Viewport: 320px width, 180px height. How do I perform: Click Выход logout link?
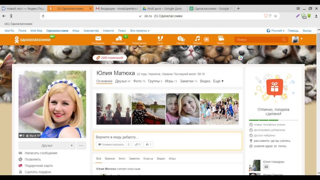coord(307,31)
